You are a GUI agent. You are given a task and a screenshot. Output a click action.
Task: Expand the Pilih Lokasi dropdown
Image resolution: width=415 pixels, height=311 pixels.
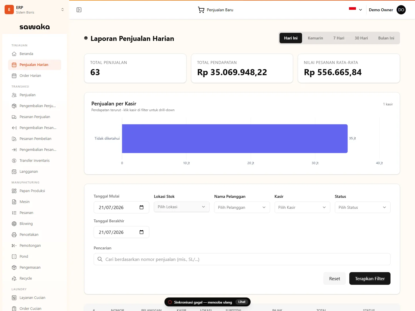pos(182,207)
